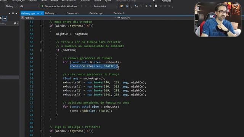
Task: Open the Debug configuration dropdown
Action: (x=11, y=6)
